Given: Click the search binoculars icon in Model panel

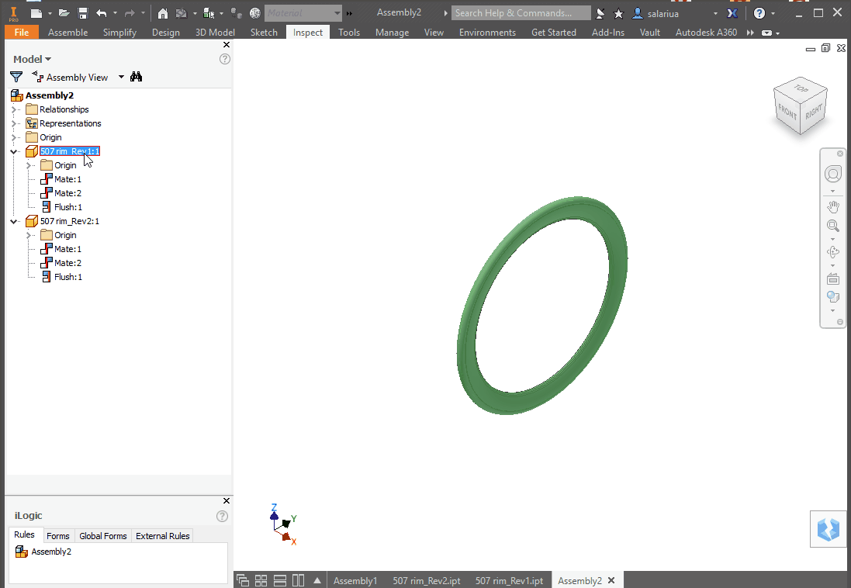Looking at the screenshot, I should [136, 77].
